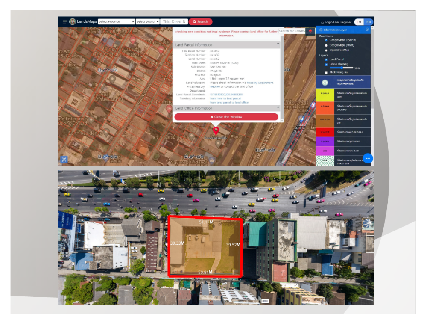
Task: Expand the Land Office Information section
Action: pyautogui.click(x=278, y=107)
